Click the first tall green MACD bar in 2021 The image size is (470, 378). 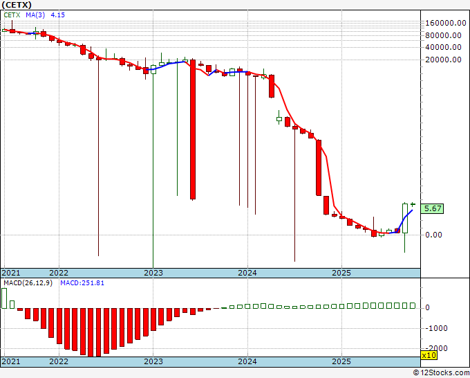coord(4,298)
